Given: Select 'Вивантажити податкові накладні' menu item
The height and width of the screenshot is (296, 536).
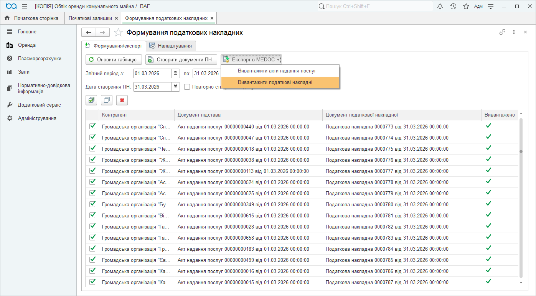Looking at the screenshot, I should coord(275,82).
